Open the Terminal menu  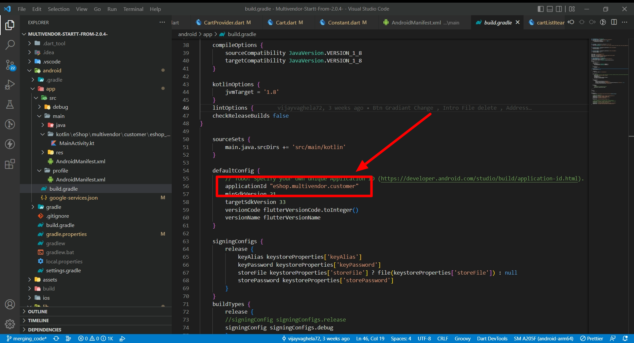(133, 9)
